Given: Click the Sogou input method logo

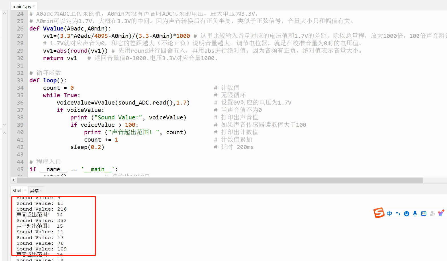Looking at the screenshot, I should pyautogui.click(x=379, y=213).
